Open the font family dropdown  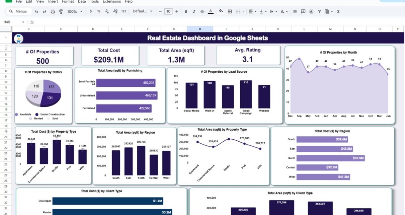[143, 11]
